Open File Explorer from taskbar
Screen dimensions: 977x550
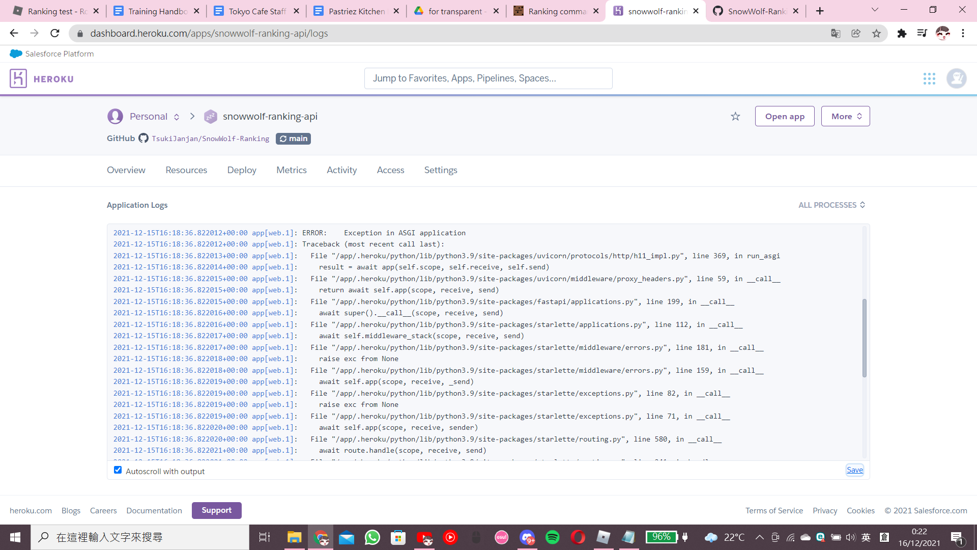294,537
